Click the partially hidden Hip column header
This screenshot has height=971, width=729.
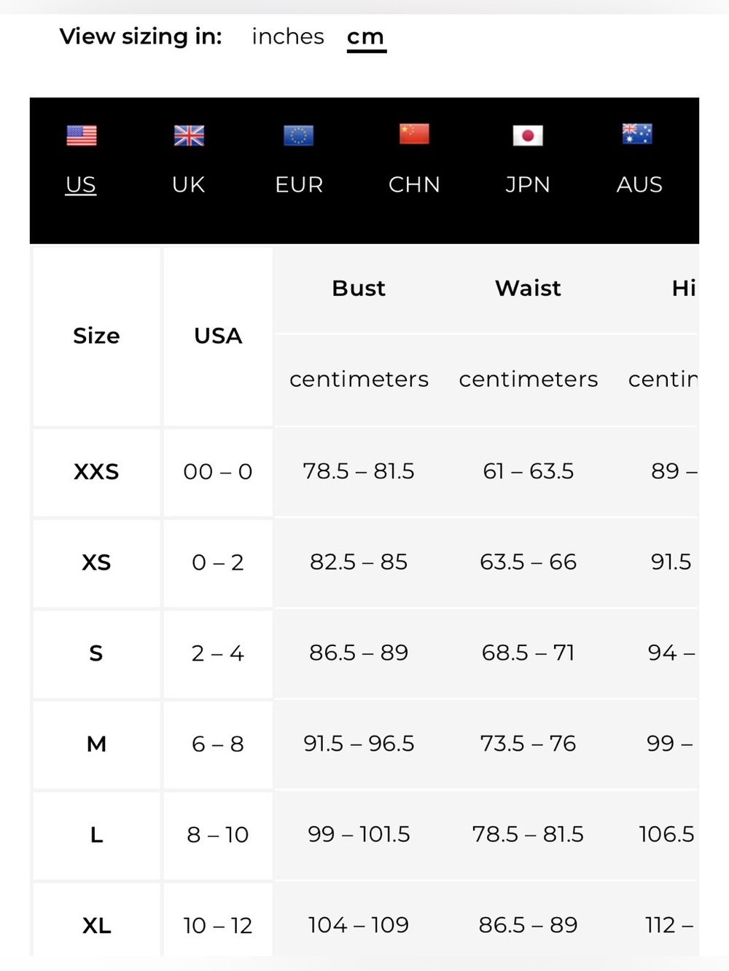tap(684, 288)
